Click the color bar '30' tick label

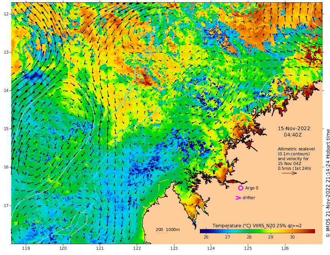[292, 237]
